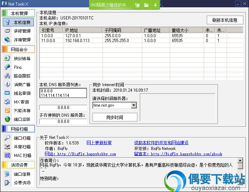The image size is (249, 192).
Task: Sort table by IP 地址 column header
Action: (x=83, y=30)
